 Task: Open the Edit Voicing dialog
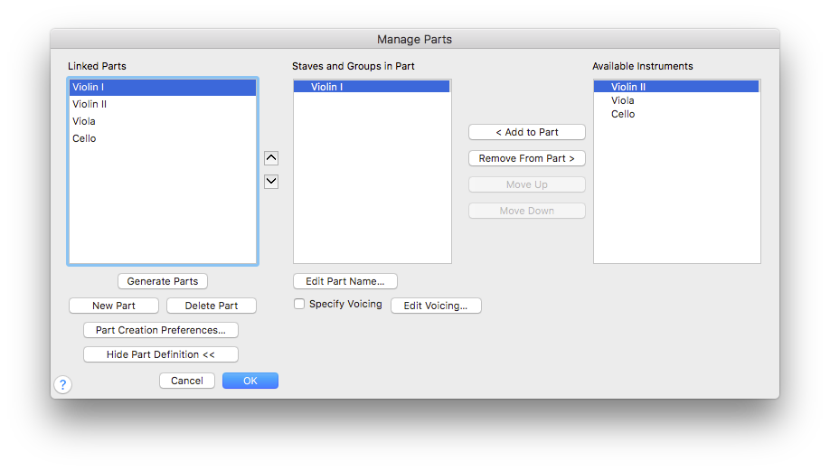436,306
